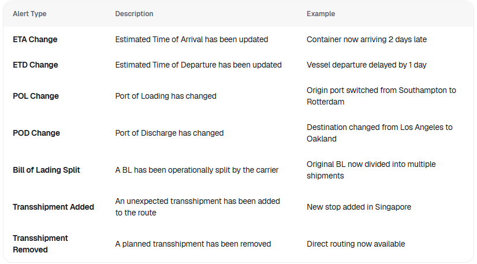Image resolution: width=477 pixels, height=264 pixels.
Task: Select the Port of Loading has changed text
Action: [x=166, y=96]
